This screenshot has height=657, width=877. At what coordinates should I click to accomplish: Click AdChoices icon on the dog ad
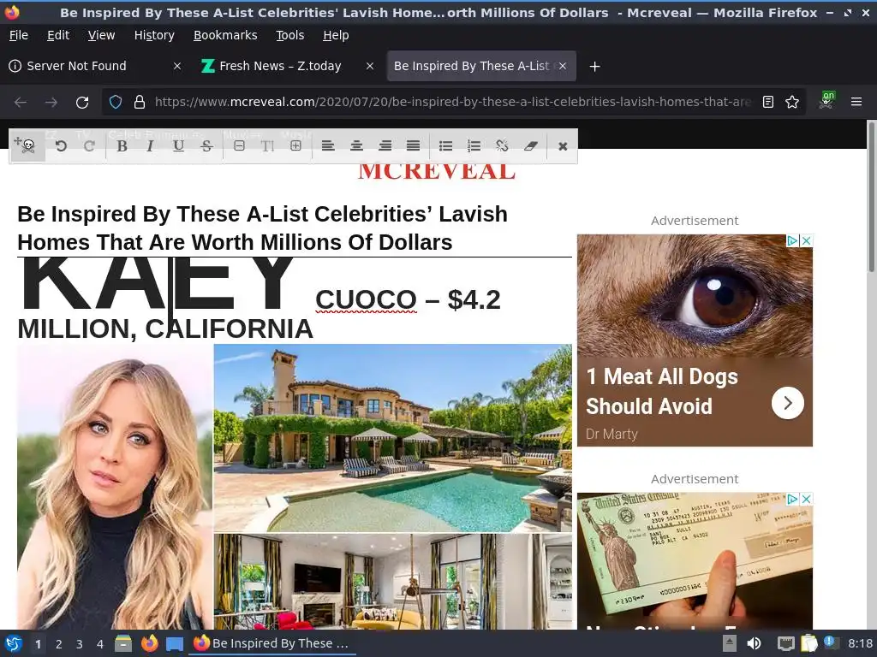792,240
